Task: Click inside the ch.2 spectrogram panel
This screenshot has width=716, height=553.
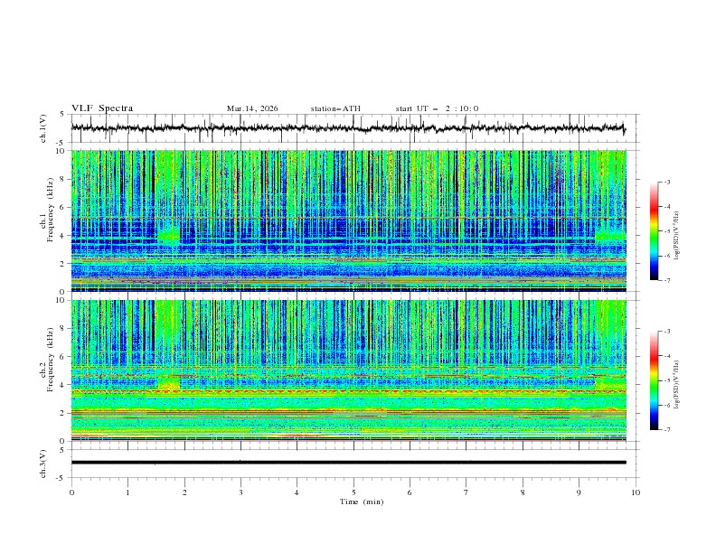Action: [348, 370]
